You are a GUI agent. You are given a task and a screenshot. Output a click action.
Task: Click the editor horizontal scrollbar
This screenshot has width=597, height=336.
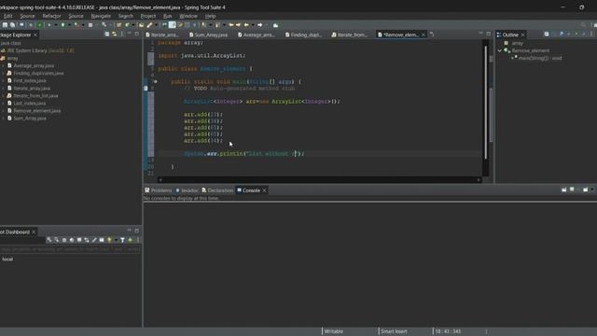click(319, 180)
